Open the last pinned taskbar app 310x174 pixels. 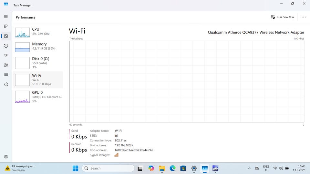point(215,168)
